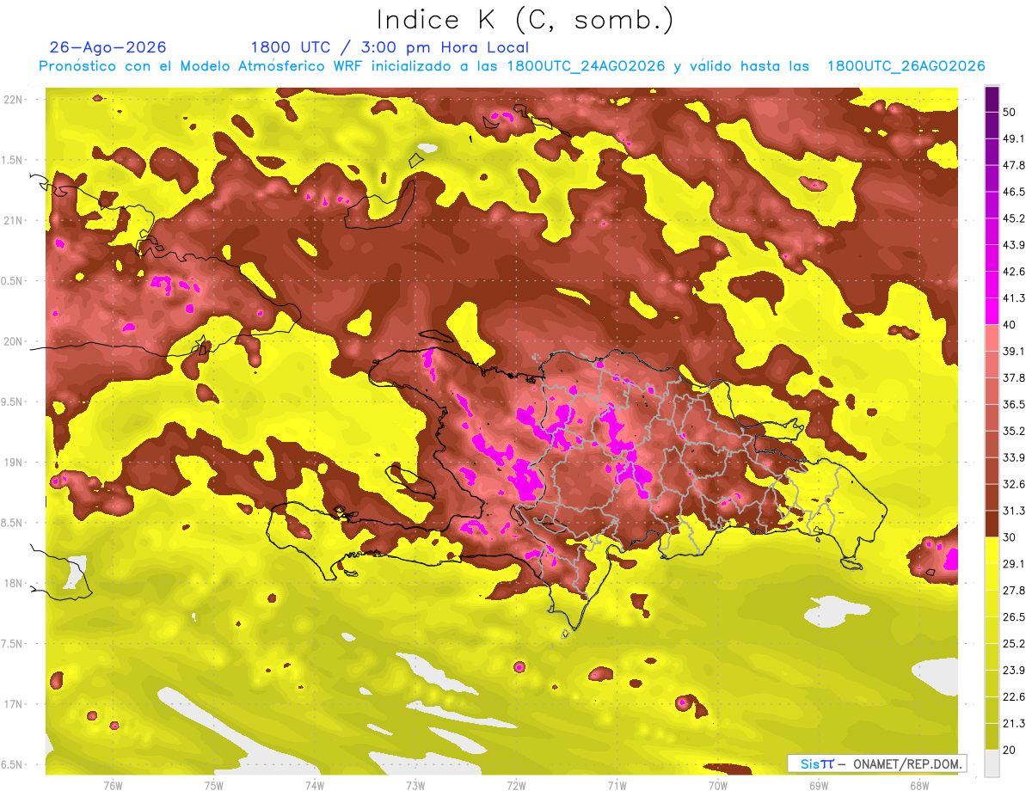Click the '37.8' colorbar value
This screenshot has height=797, width=1032.
1013,378
